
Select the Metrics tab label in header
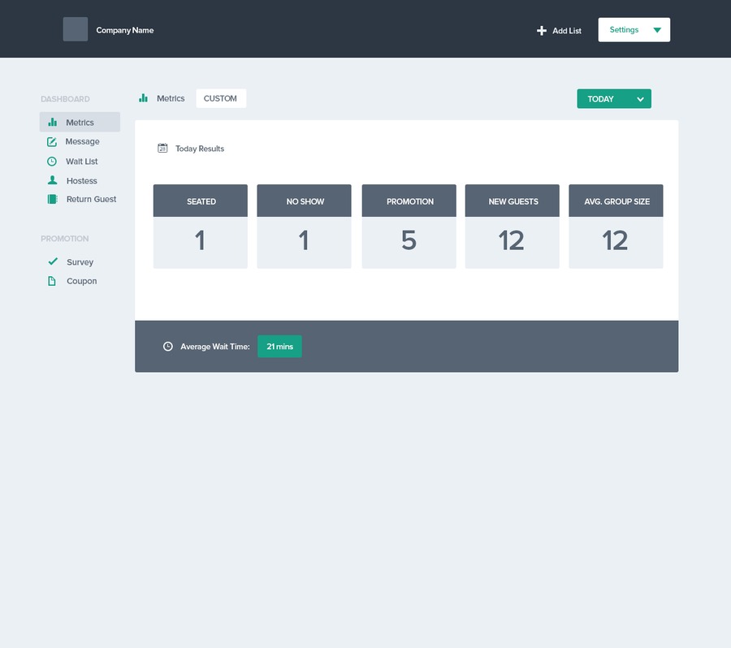pos(171,98)
